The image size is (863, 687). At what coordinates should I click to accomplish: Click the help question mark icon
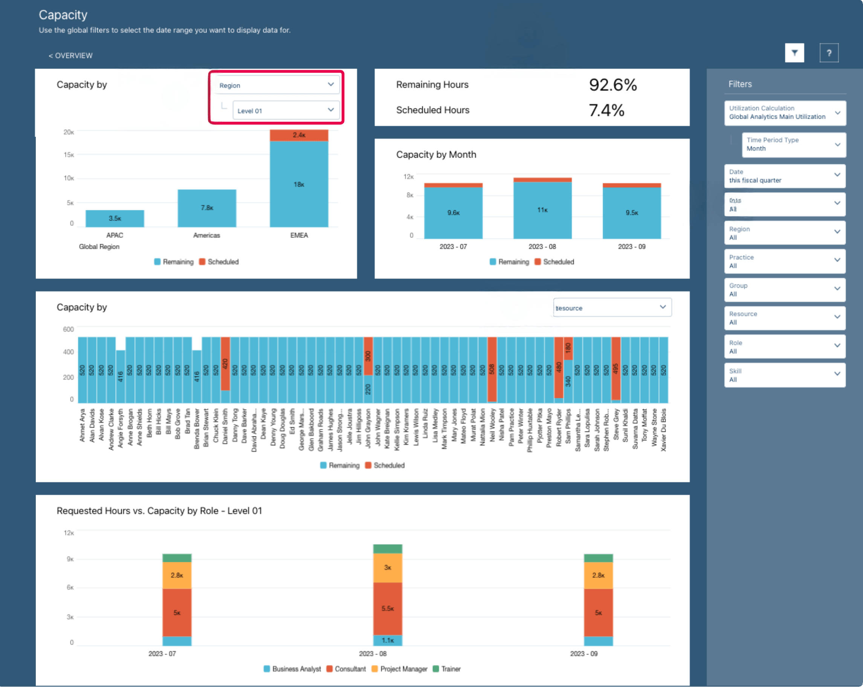[829, 52]
